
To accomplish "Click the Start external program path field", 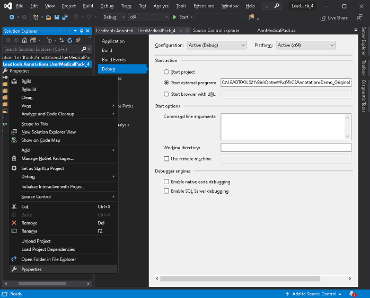I will click(286, 83).
